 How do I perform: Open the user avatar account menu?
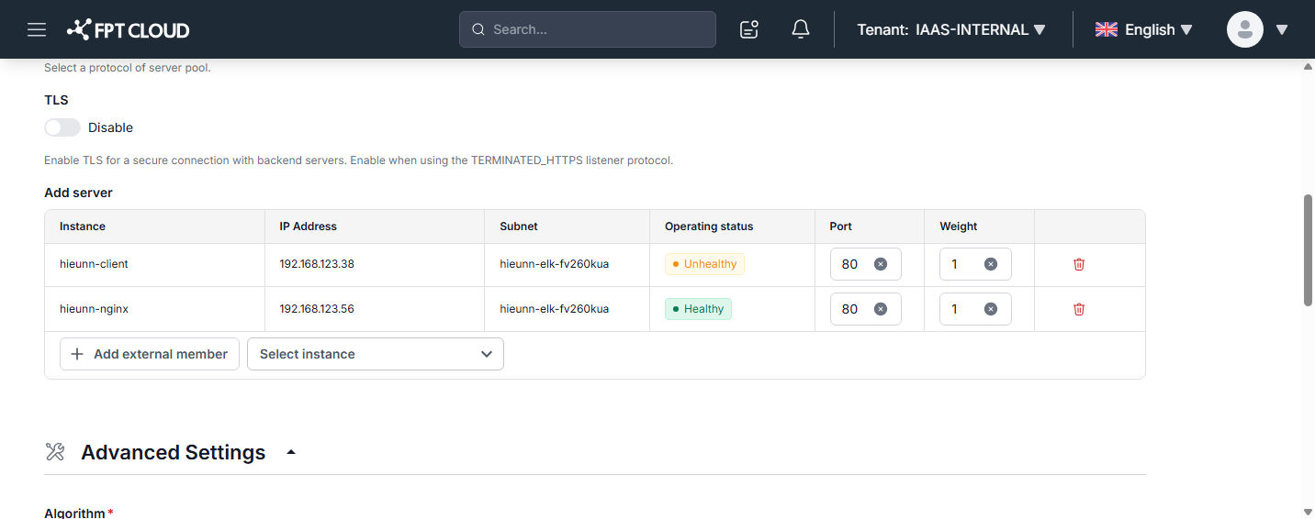(x=1257, y=29)
